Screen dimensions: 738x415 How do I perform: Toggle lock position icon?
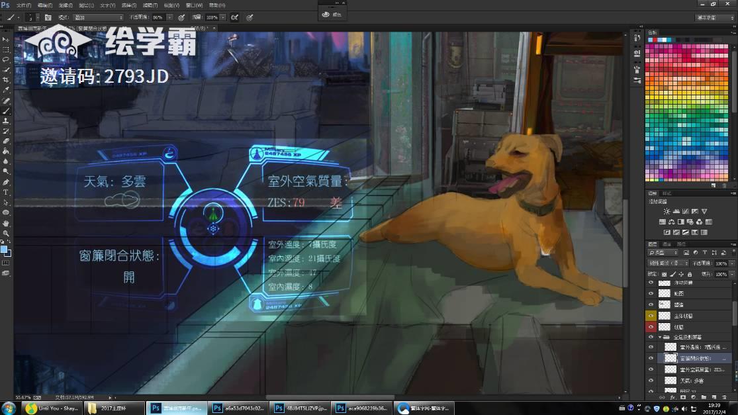(x=681, y=274)
